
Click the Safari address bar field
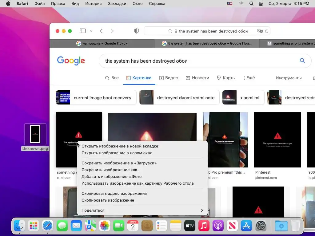click(x=207, y=31)
